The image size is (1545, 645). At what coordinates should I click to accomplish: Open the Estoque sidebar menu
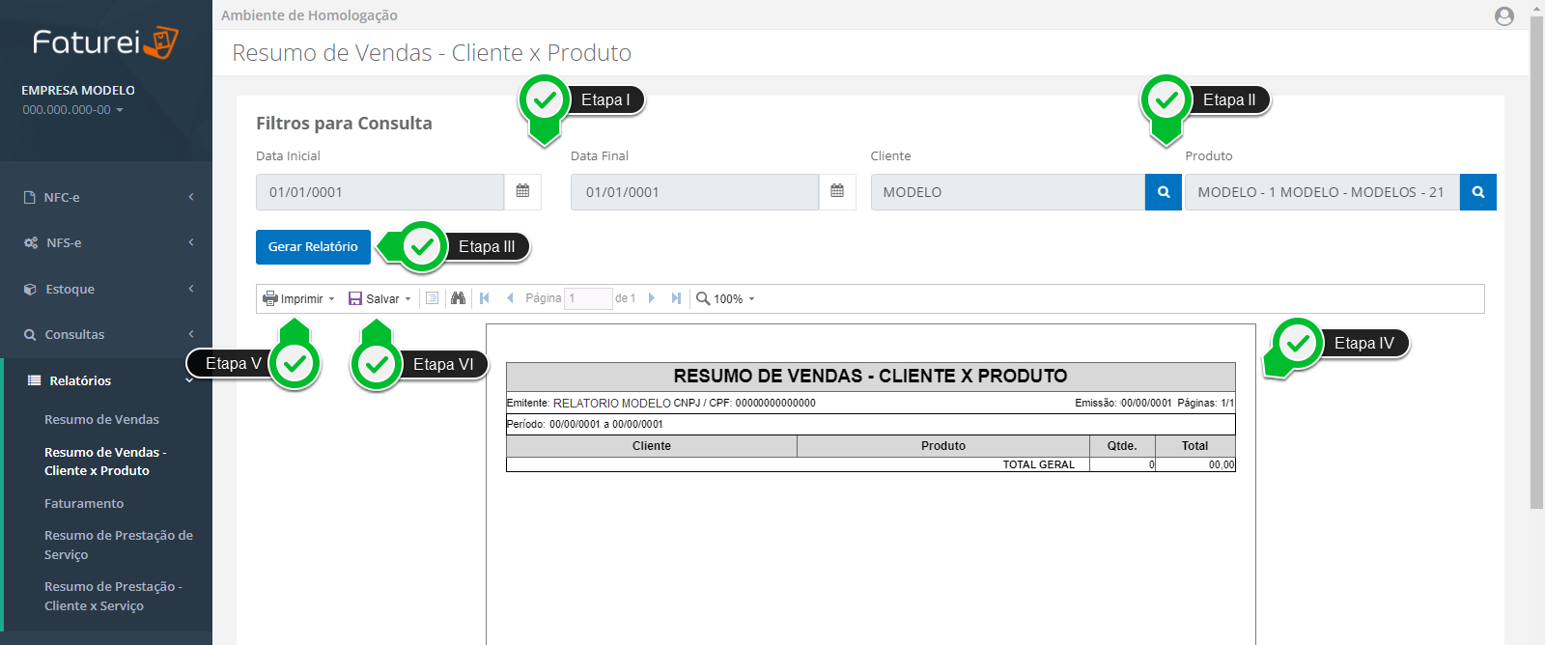tap(106, 289)
